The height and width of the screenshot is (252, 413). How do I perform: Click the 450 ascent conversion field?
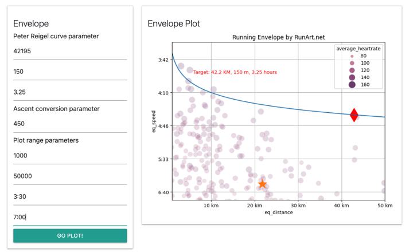[x=70, y=124]
